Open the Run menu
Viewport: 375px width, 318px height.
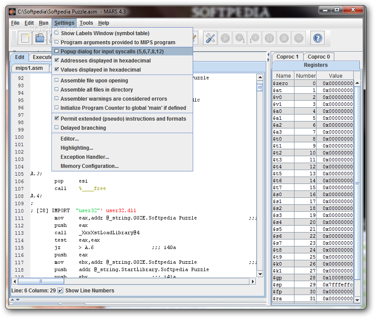coord(44,23)
